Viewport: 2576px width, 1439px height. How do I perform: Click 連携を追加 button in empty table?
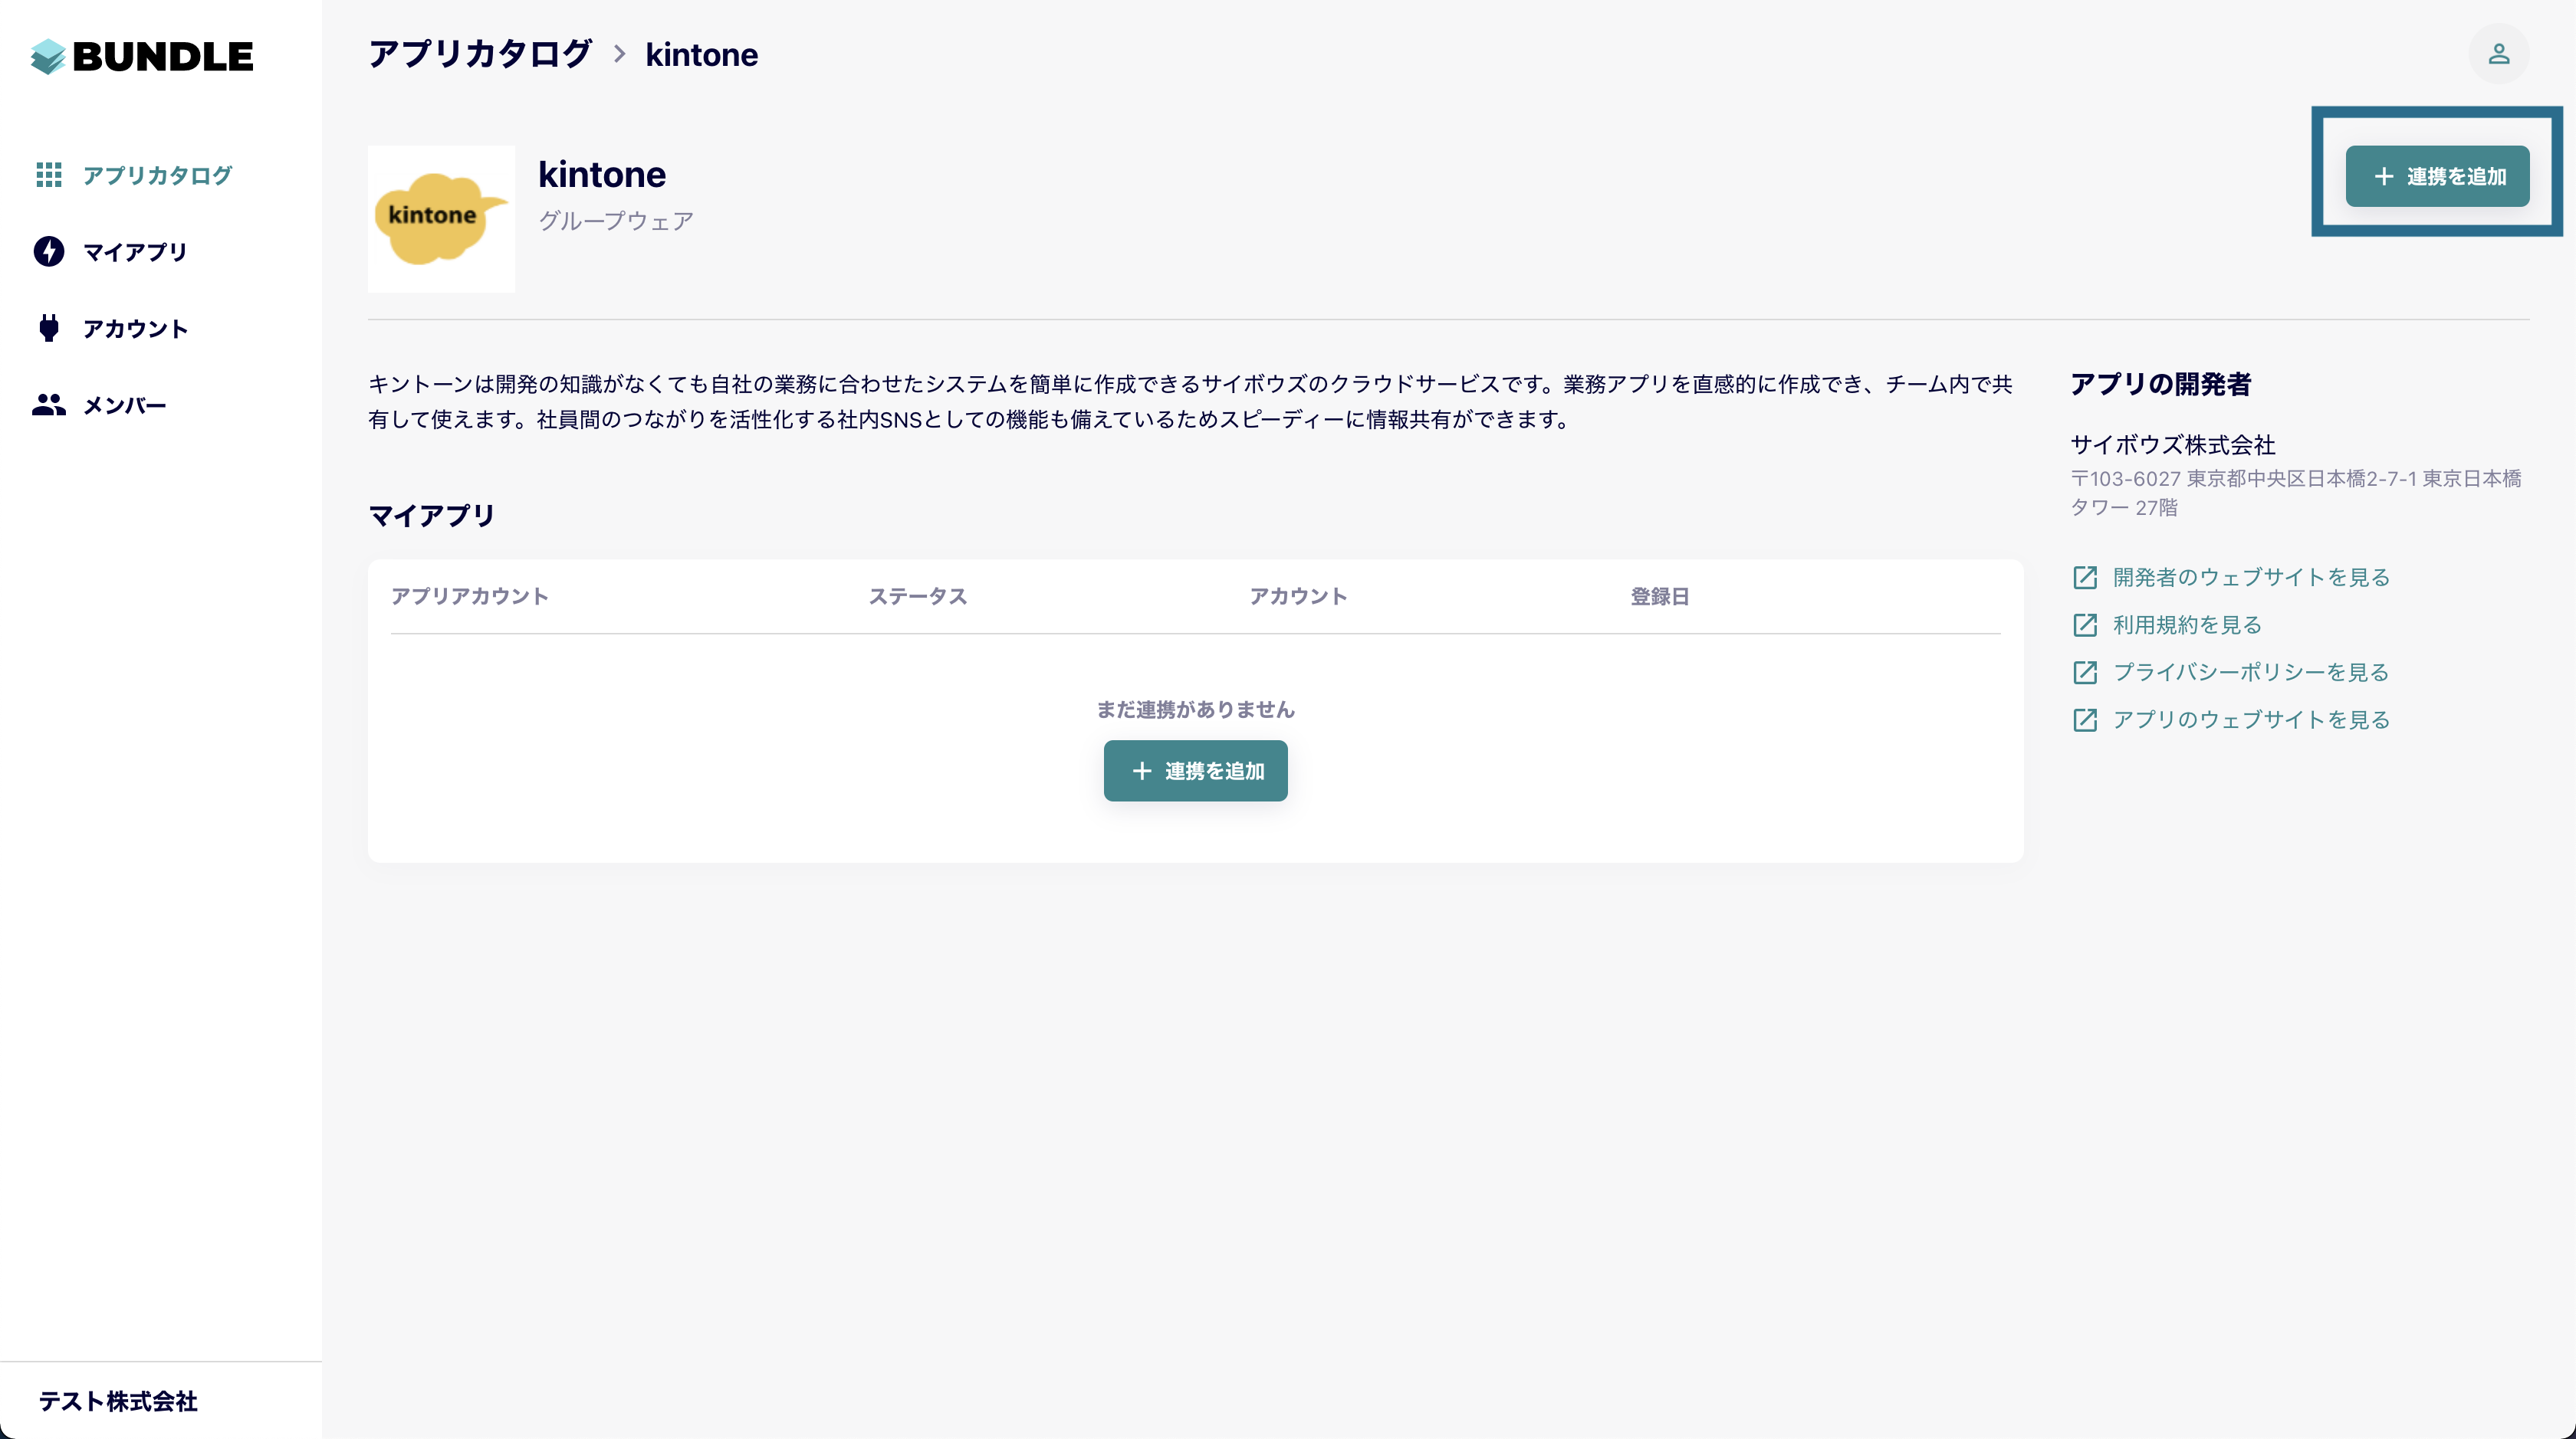[1195, 771]
